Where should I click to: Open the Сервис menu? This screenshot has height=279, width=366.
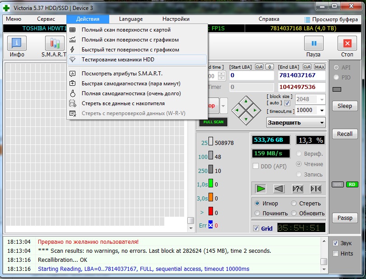[46, 19]
